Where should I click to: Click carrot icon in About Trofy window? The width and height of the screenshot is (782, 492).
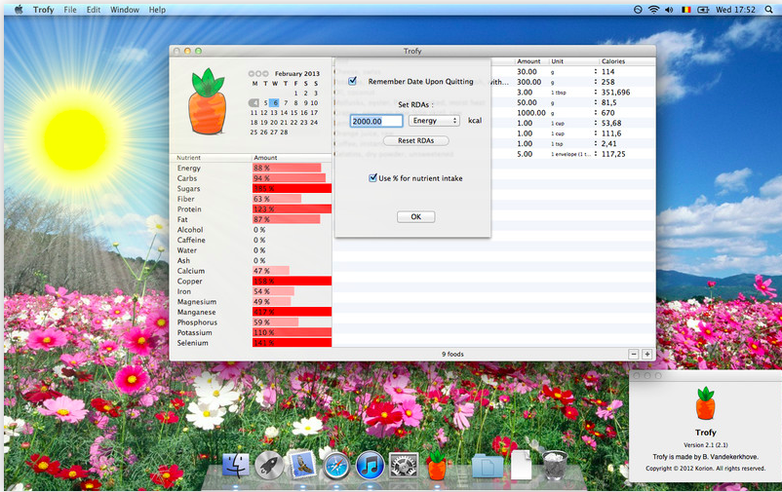(x=705, y=403)
